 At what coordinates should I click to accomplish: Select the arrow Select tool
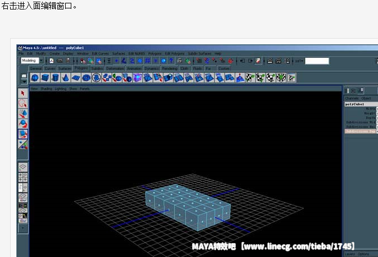click(x=23, y=94)
